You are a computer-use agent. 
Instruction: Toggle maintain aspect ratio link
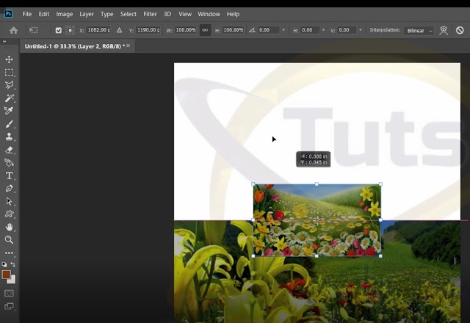pyautogui.click(x=205, y=30)
